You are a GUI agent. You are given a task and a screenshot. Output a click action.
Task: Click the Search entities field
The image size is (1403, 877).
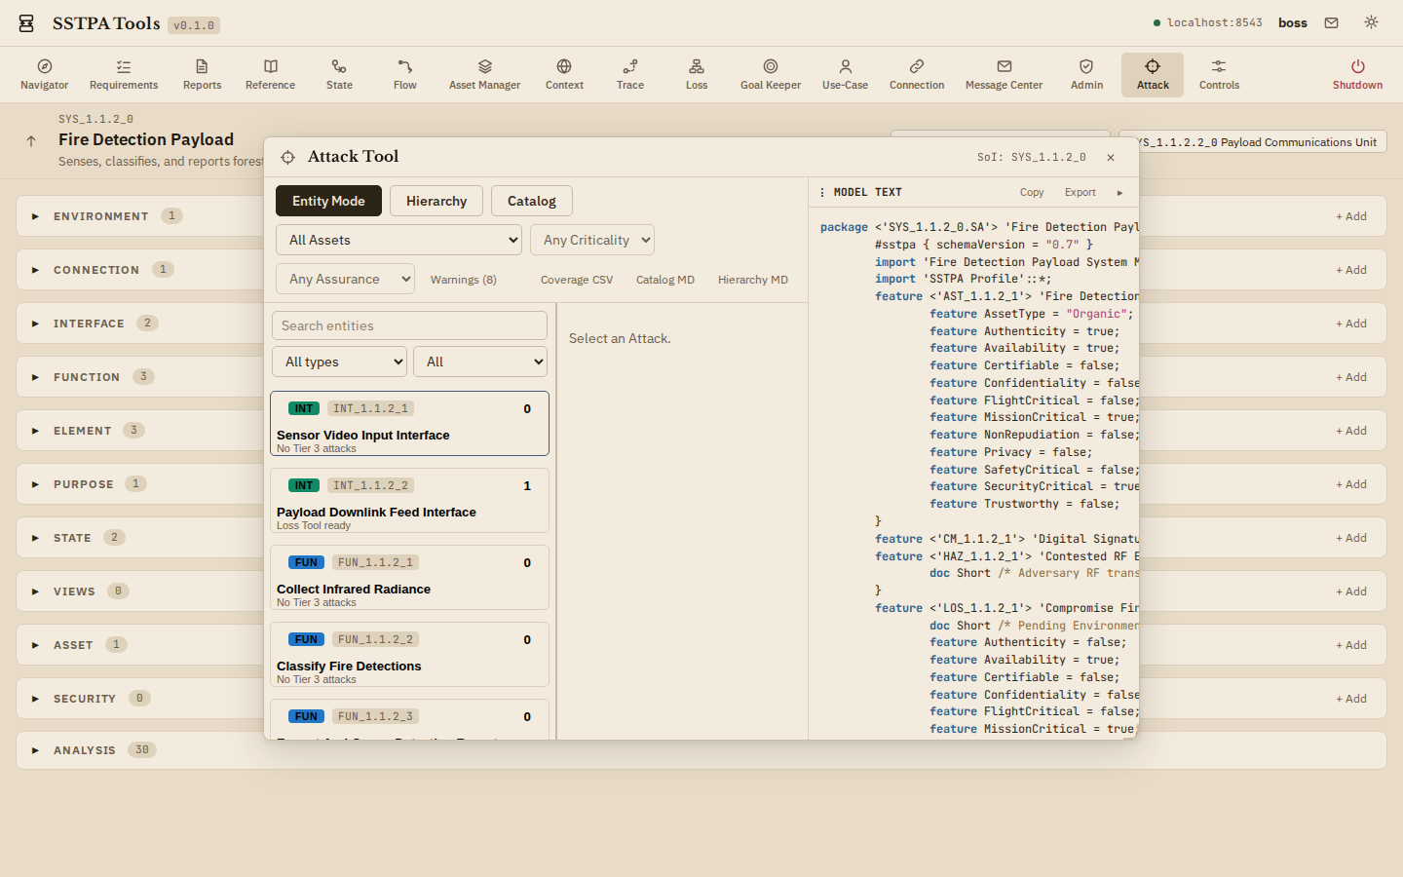pyautogui.click(x=409, y=325)
